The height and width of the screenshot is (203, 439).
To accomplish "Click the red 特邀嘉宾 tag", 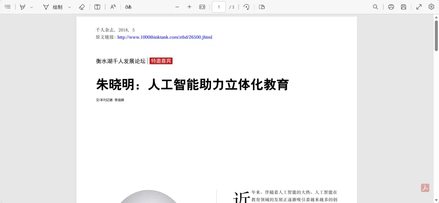I will (161, 61).
